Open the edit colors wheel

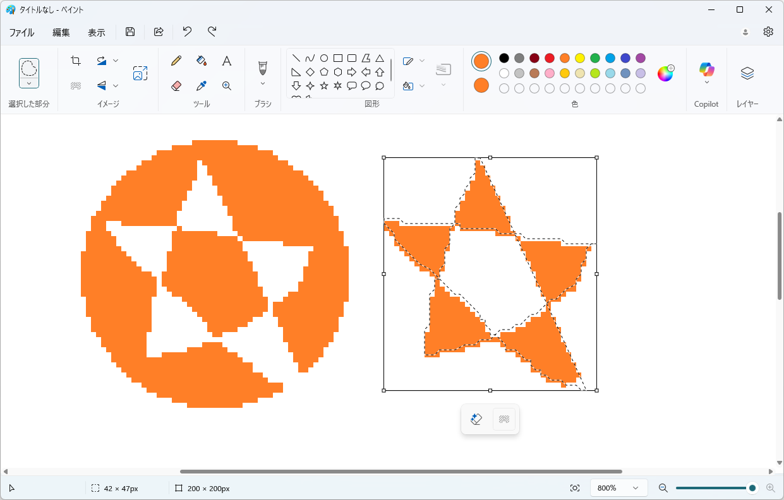pos(666,73)
